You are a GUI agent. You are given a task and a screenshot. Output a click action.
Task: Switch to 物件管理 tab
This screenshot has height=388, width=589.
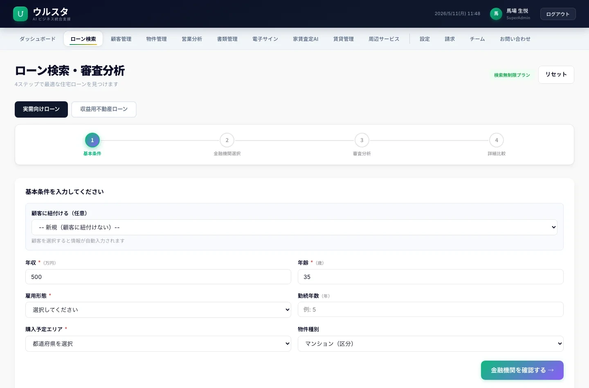coord(157,39)
